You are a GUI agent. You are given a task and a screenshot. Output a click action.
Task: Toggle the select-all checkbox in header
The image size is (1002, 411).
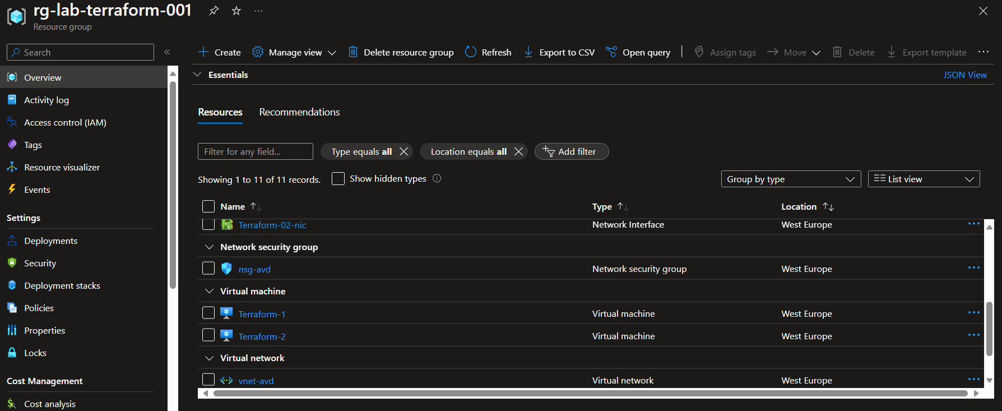pyautogui.click(x=208, y=206)
